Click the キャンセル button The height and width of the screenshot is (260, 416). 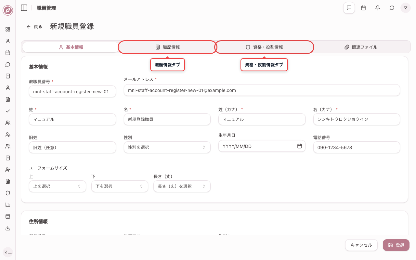pos(361,245)
